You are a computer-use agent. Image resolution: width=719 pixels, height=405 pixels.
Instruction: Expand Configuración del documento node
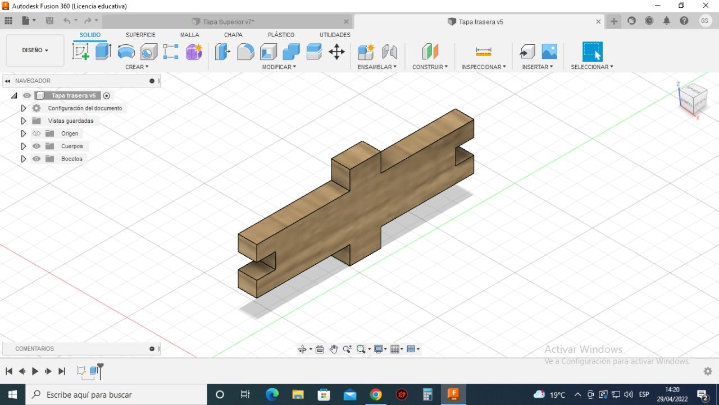coord(23,108)
